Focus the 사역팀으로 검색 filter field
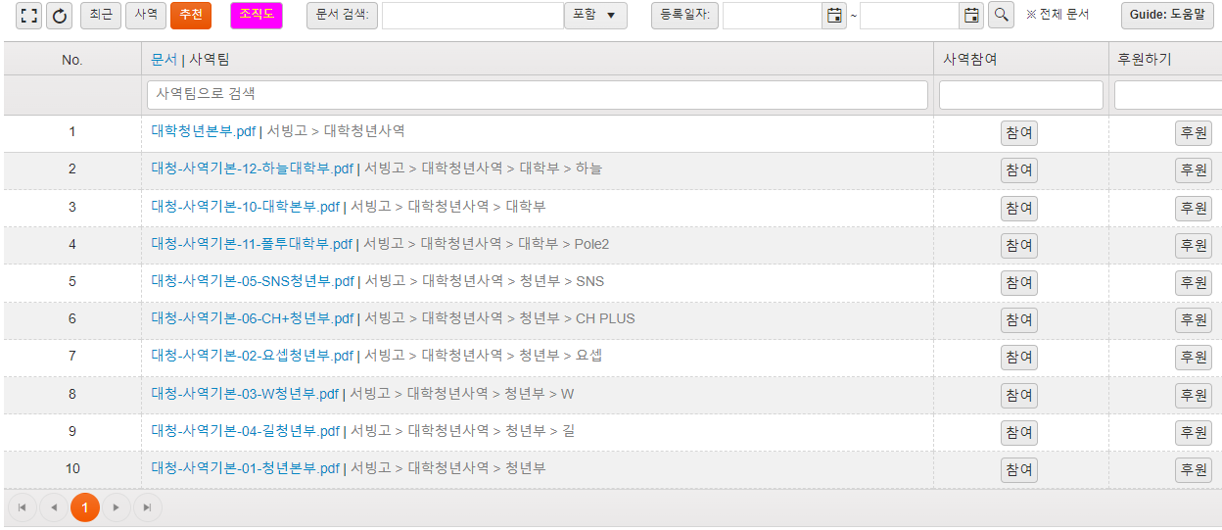Screen dimensions: 1222x530 coord(537,95)
